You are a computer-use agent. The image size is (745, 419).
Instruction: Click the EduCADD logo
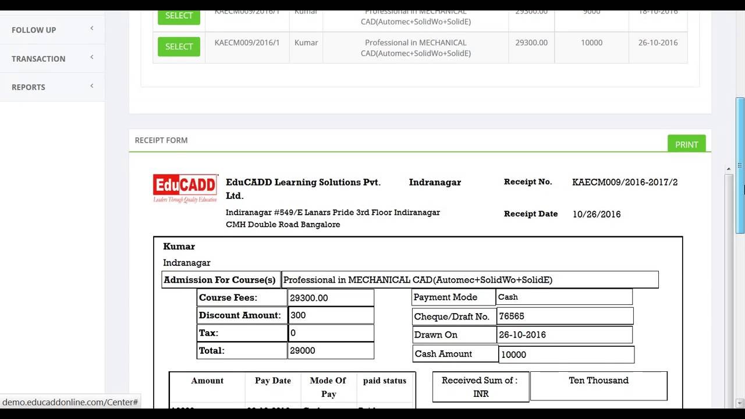click(x=185, y=188)
